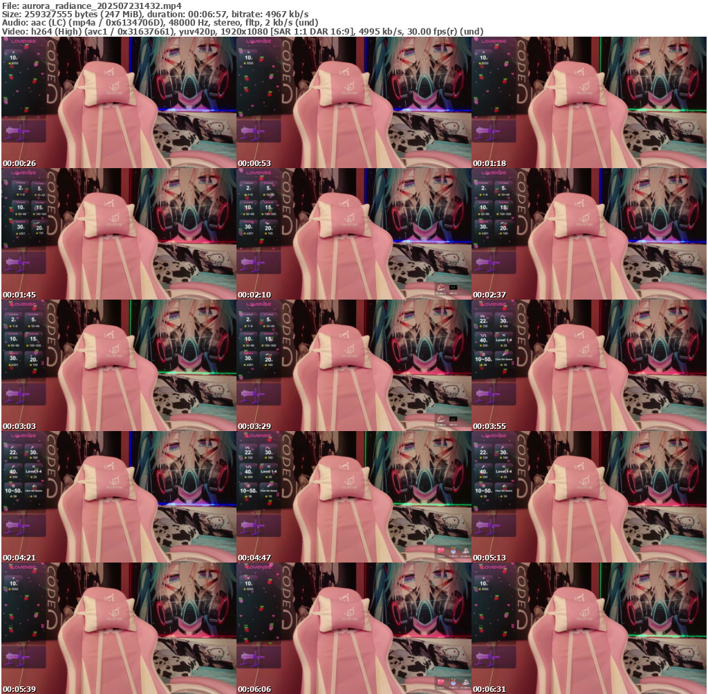Open the last frame thumbnail stamped 00:06:31
This screenshot has height=694, width=708.
click(589, 628)
